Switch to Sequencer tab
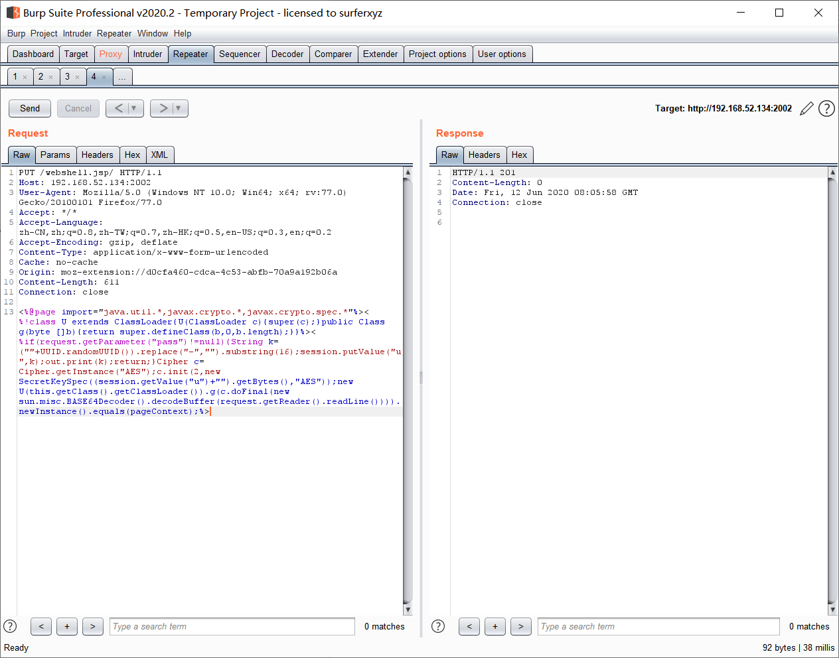 [x=240, y=54]
